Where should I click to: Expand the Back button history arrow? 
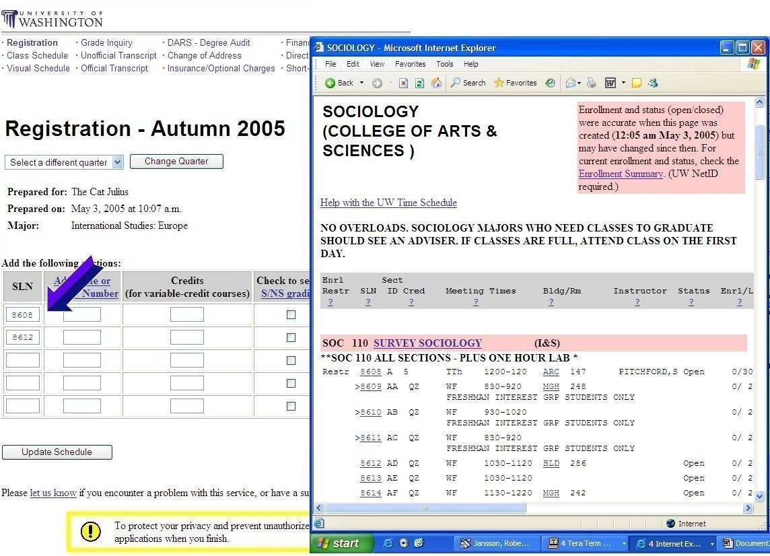362,83
